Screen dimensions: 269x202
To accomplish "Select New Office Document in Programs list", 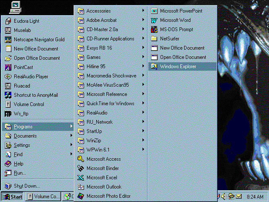I will [182, 48].
